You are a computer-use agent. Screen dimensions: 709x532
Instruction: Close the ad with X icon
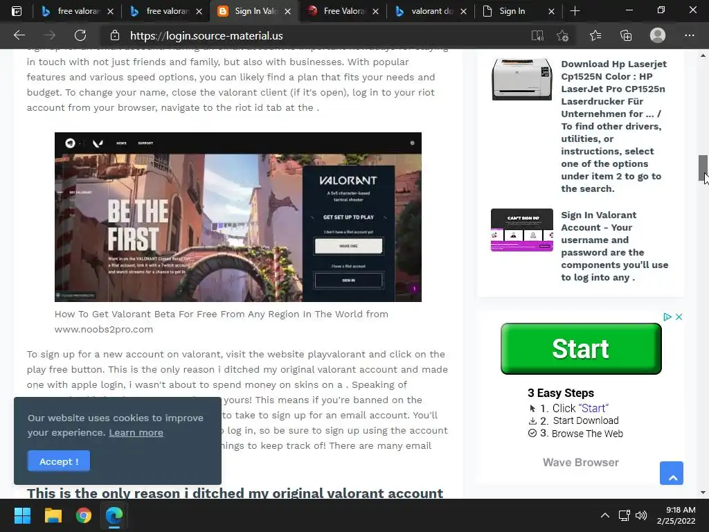[679, 317]
